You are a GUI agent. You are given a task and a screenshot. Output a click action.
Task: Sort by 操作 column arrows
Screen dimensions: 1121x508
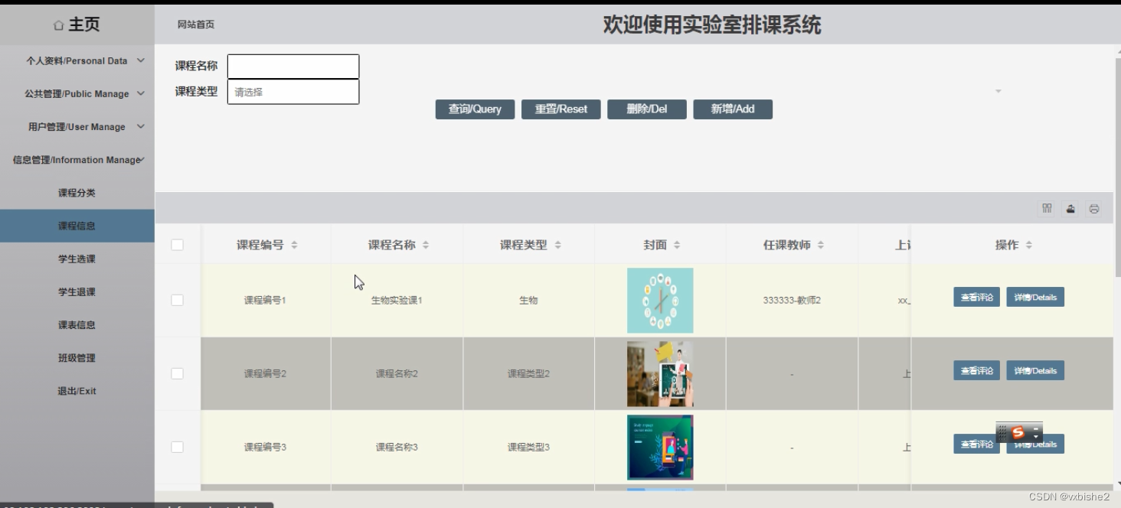click(1028, 245)
